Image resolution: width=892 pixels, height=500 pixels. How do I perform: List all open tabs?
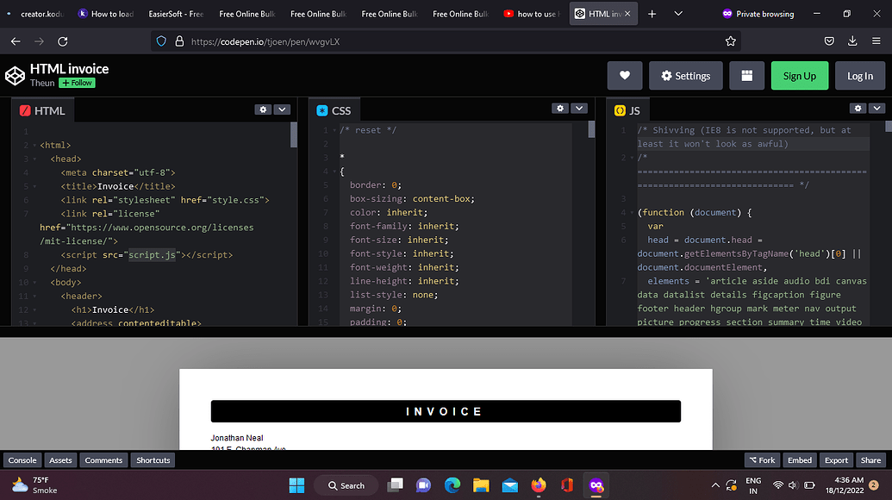pos(678,14)
